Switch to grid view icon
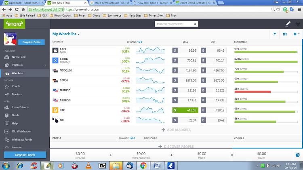This screenshot has width=303, height=170. 285,34
